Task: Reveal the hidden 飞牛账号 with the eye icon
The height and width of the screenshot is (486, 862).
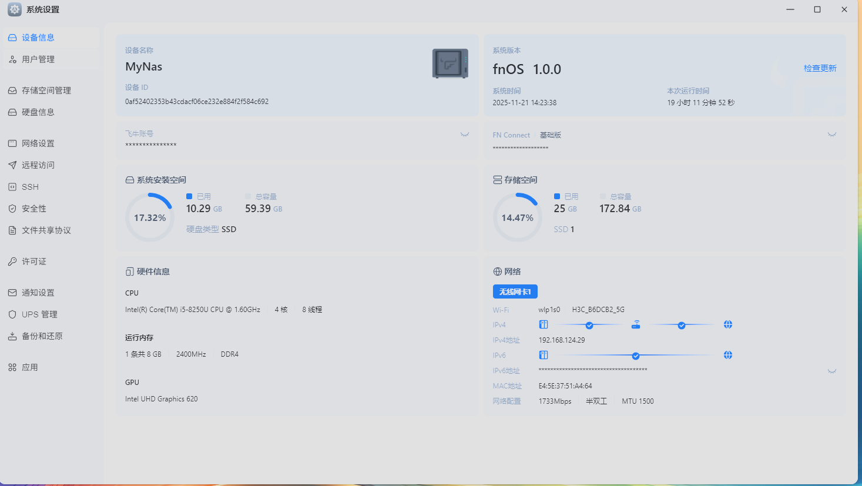Action: (x=465, y=135)
